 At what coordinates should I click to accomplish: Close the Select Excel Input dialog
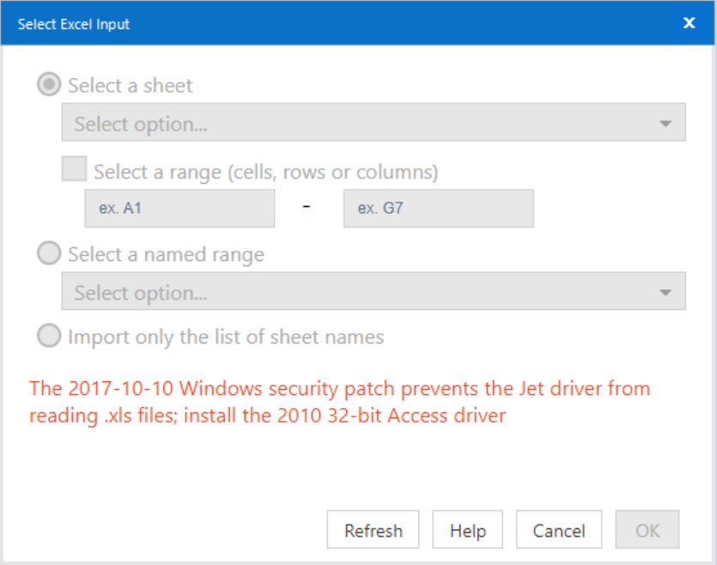(x=690, y=24)
